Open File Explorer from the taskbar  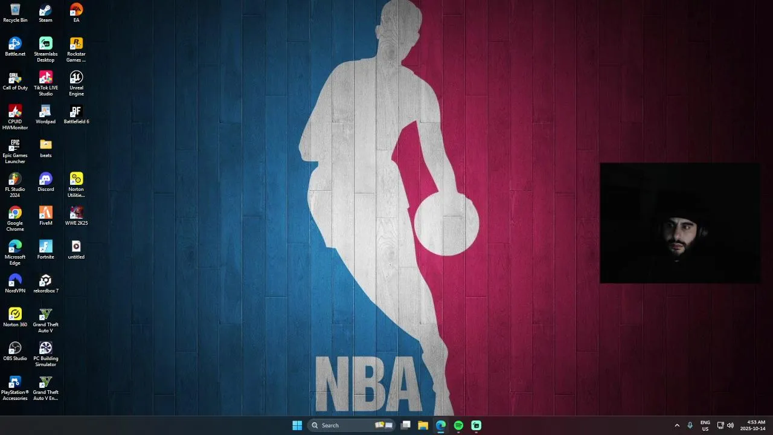pos(423,425)
